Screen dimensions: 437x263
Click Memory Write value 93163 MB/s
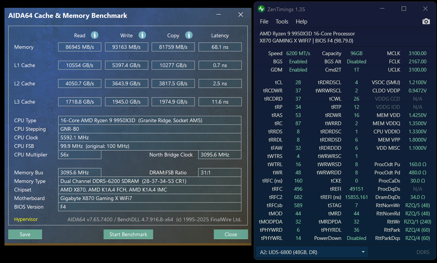[x=127, y=47]
